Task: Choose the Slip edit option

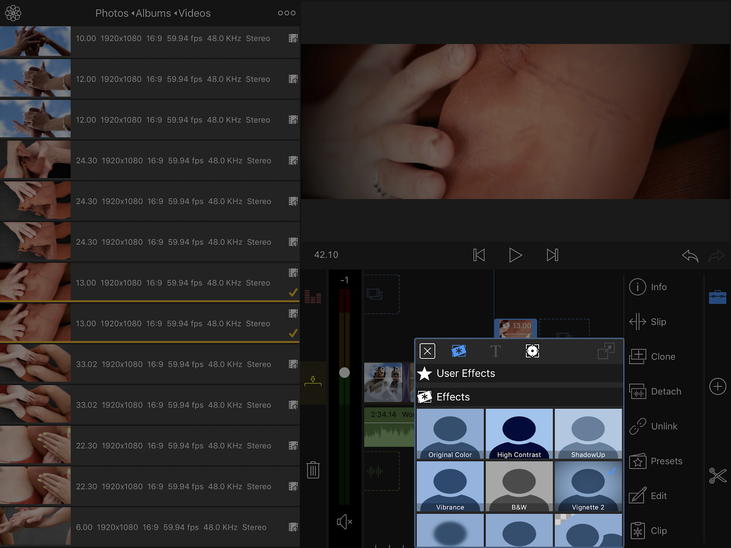Action: point(648,321)
